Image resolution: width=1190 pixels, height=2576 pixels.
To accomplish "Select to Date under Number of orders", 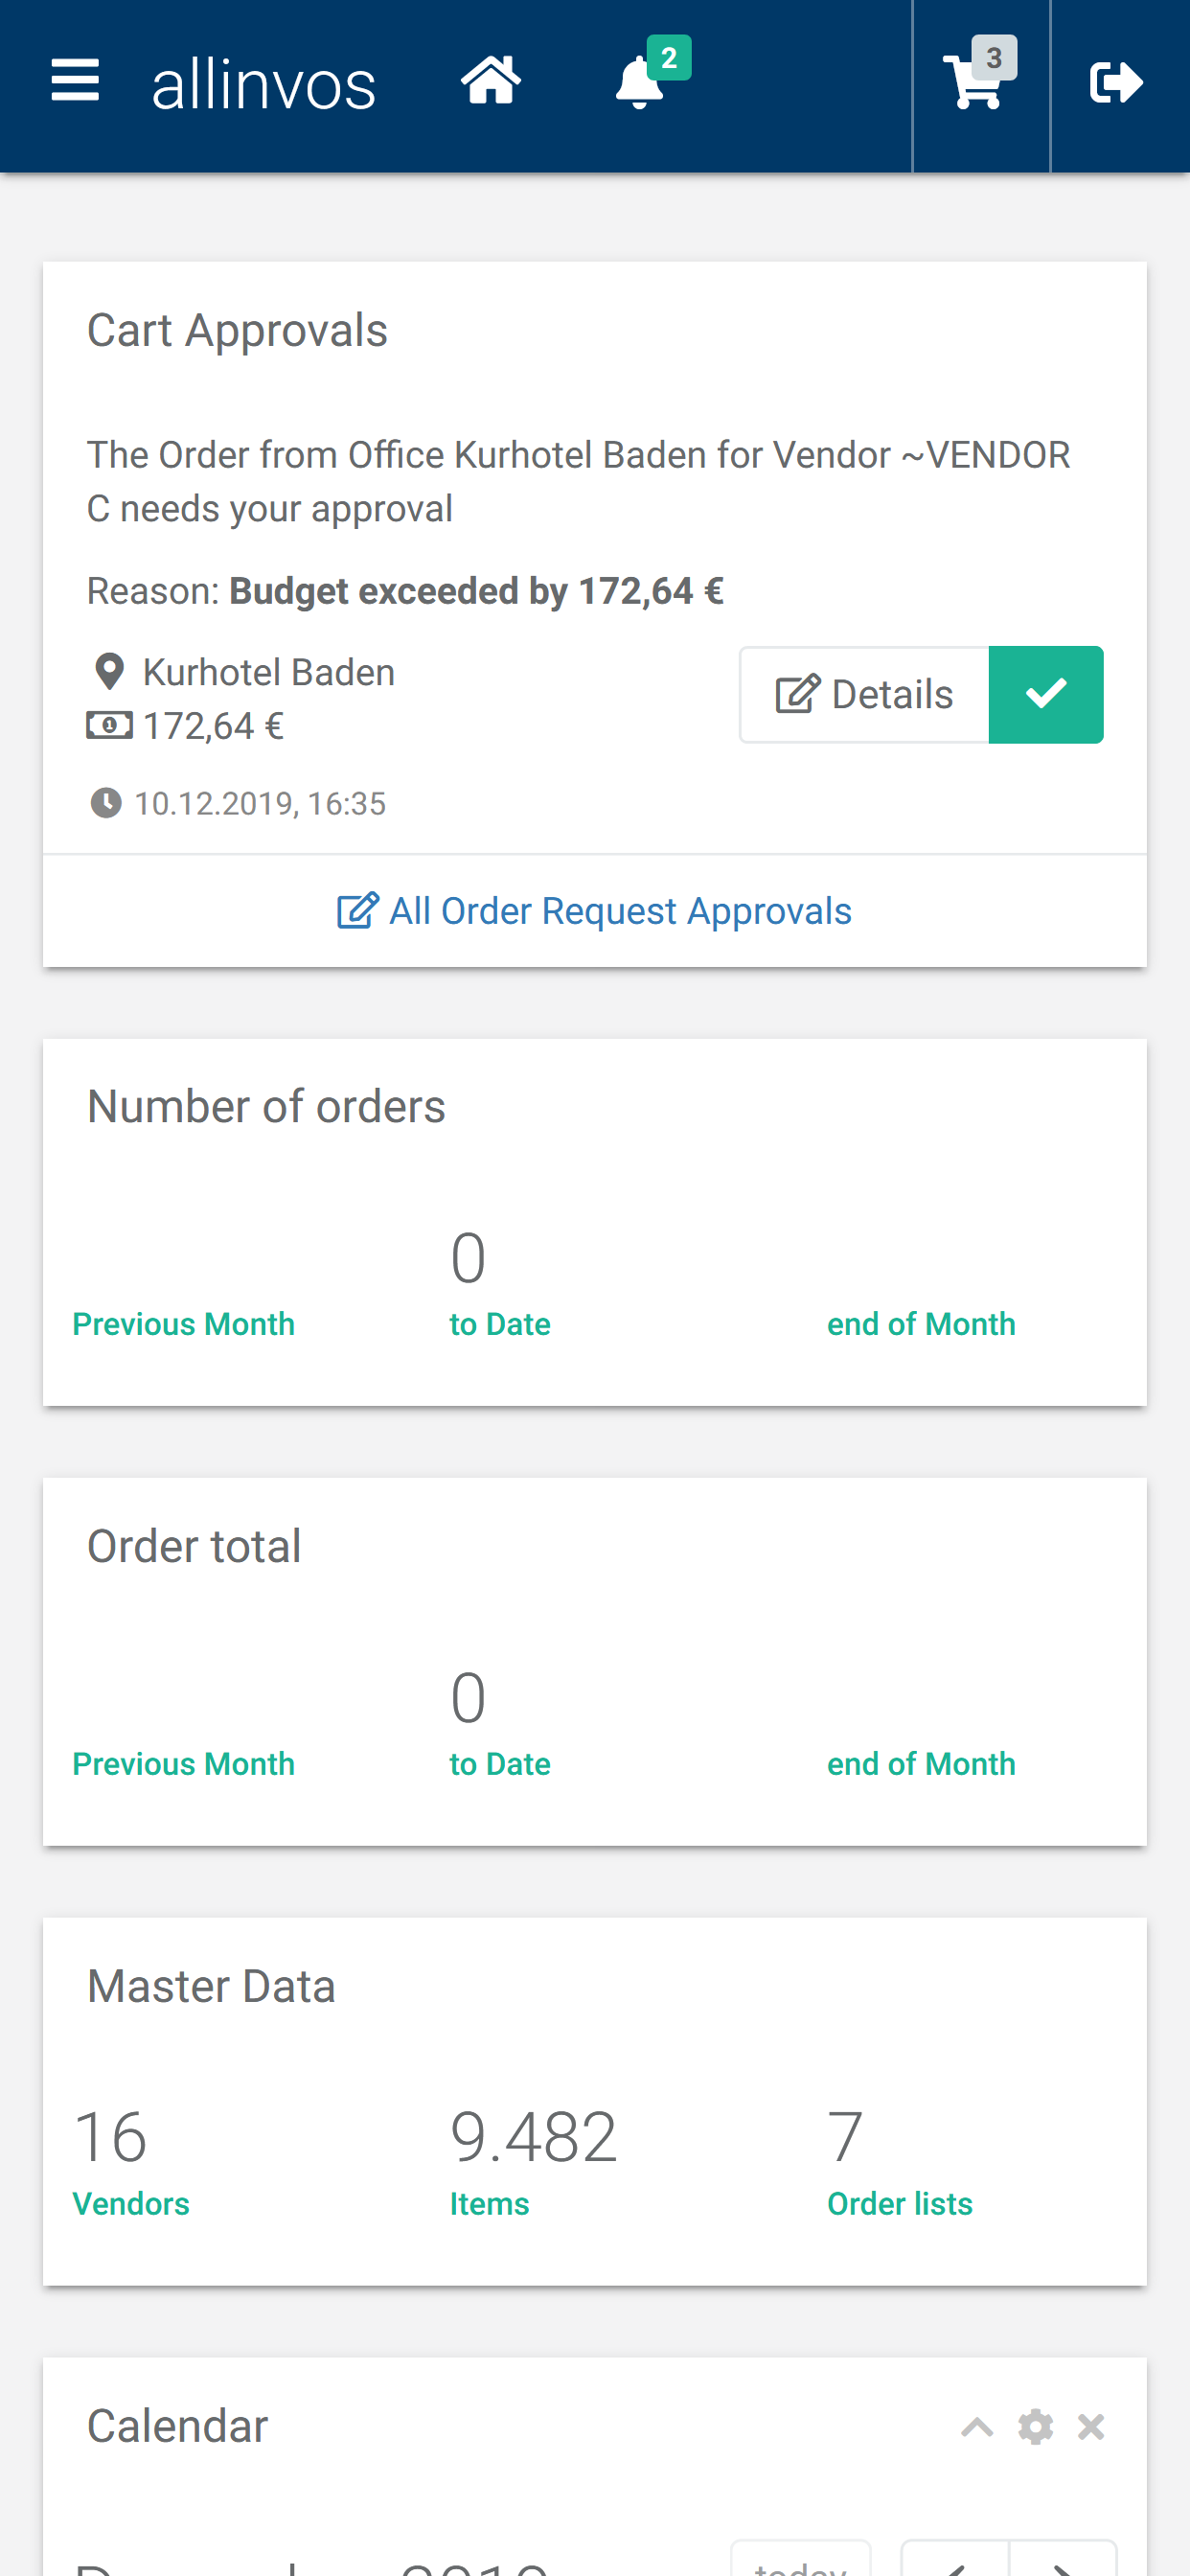I will click(x=500, y=1324).
